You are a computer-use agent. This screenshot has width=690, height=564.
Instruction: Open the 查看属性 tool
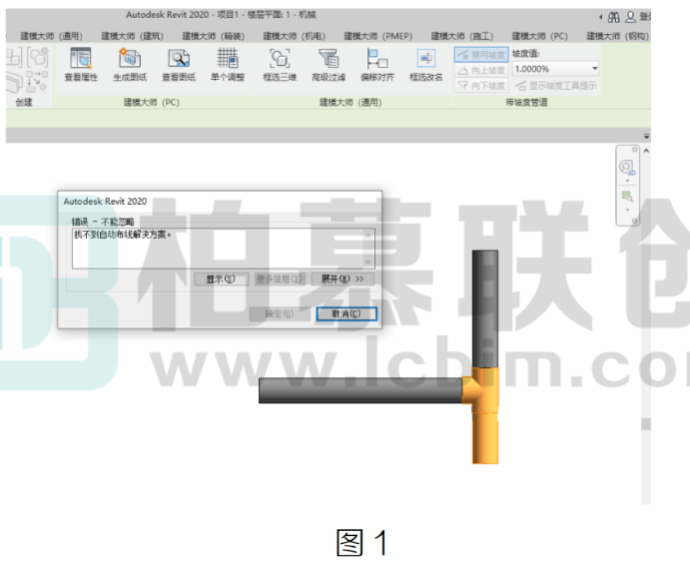coord(81,65)
